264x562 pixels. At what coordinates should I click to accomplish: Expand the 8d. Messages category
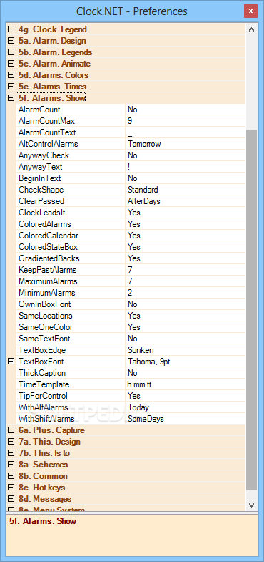point(11,499)
